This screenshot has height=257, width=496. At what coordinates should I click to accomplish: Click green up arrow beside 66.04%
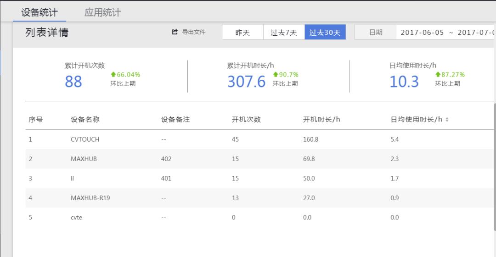click(x=113, y=75)
